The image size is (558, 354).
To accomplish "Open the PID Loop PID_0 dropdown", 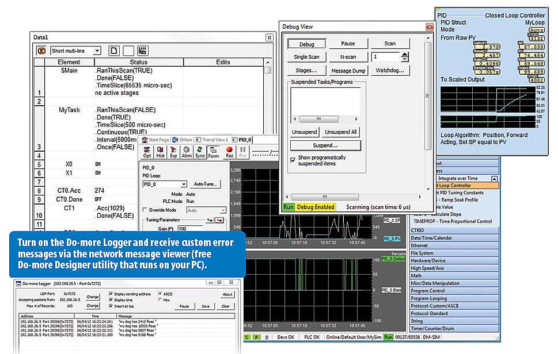I will [184, 184].
